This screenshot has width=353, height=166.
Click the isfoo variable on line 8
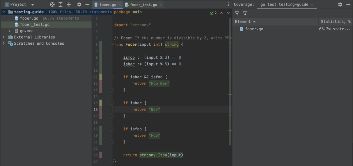(129, 57)
